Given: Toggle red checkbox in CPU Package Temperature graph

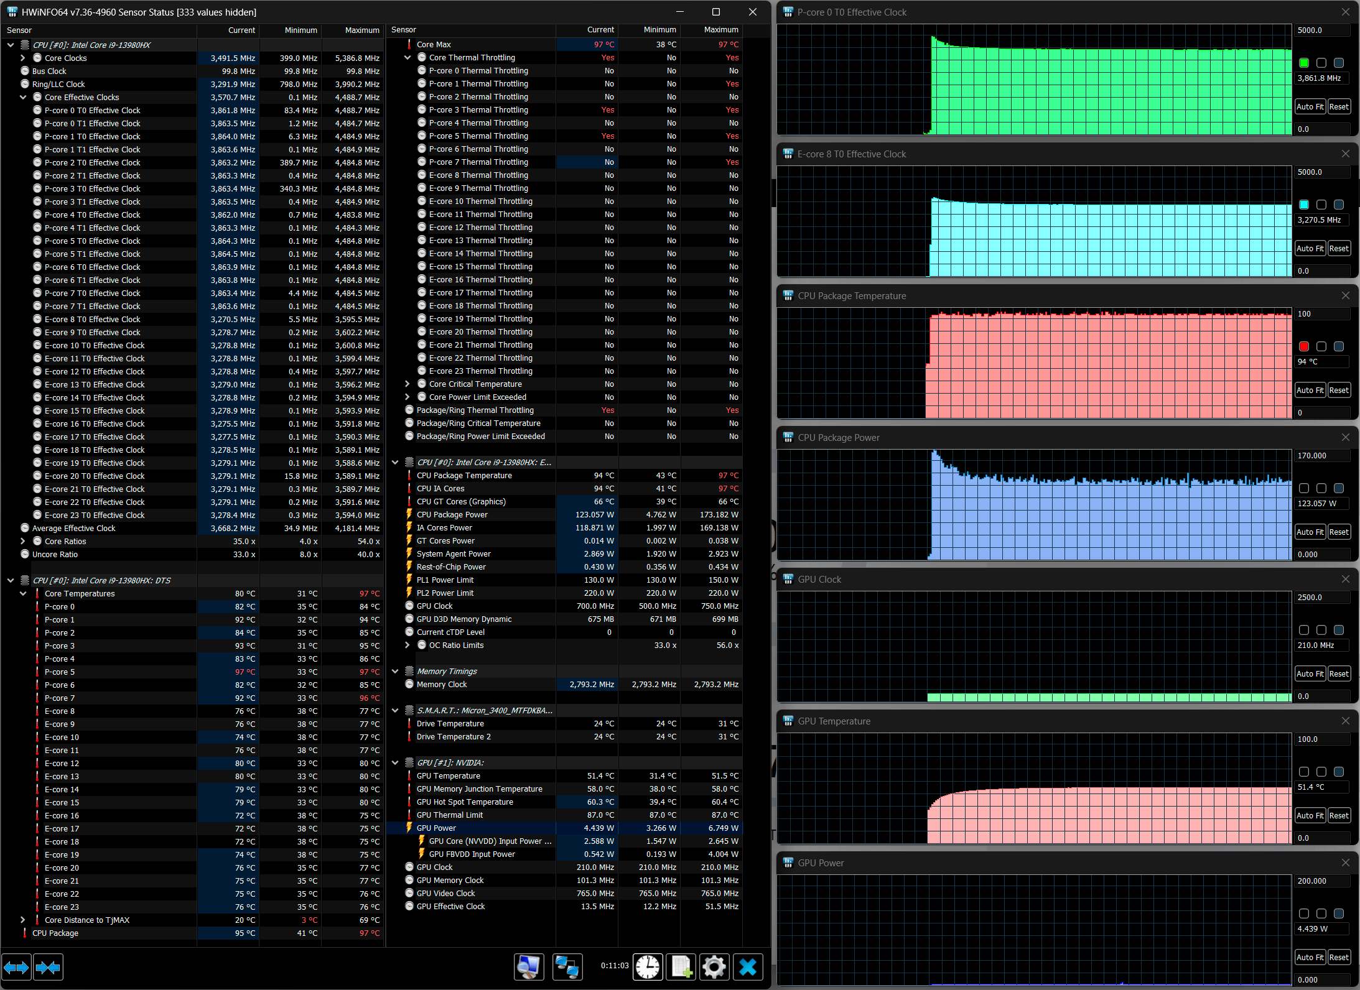Looking at the screenshot, I should (x=1304, y=346).
